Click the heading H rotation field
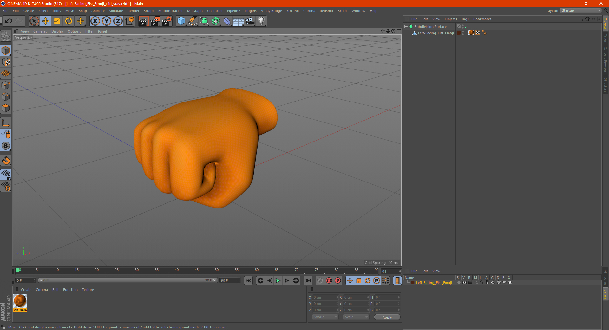 tap(387, 297)
